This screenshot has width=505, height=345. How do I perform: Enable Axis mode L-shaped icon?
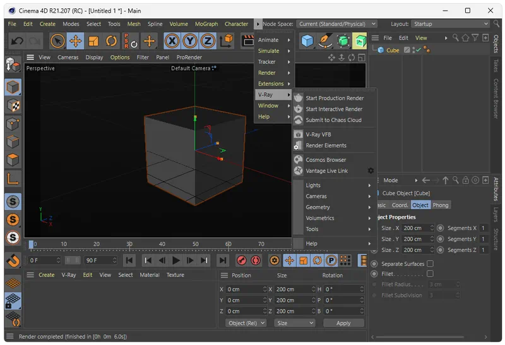[13, 179]
